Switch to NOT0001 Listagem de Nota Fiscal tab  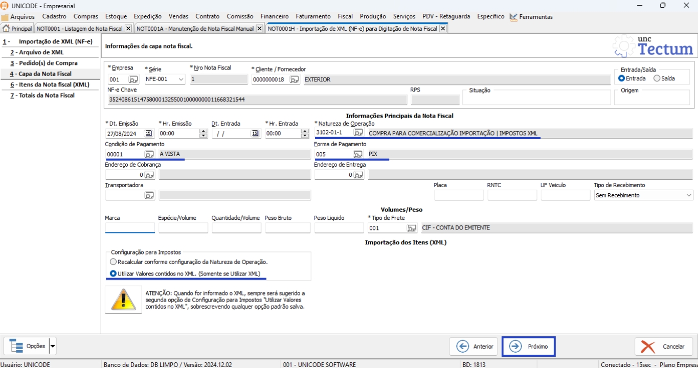point(80,29)
